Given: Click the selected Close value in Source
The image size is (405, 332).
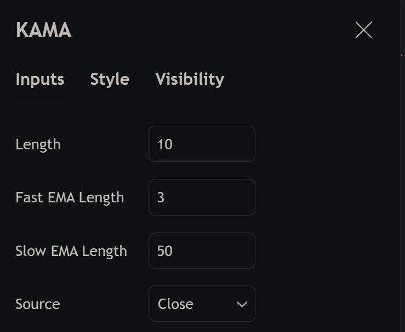Looking at the screenshot, I should point(175,304).
